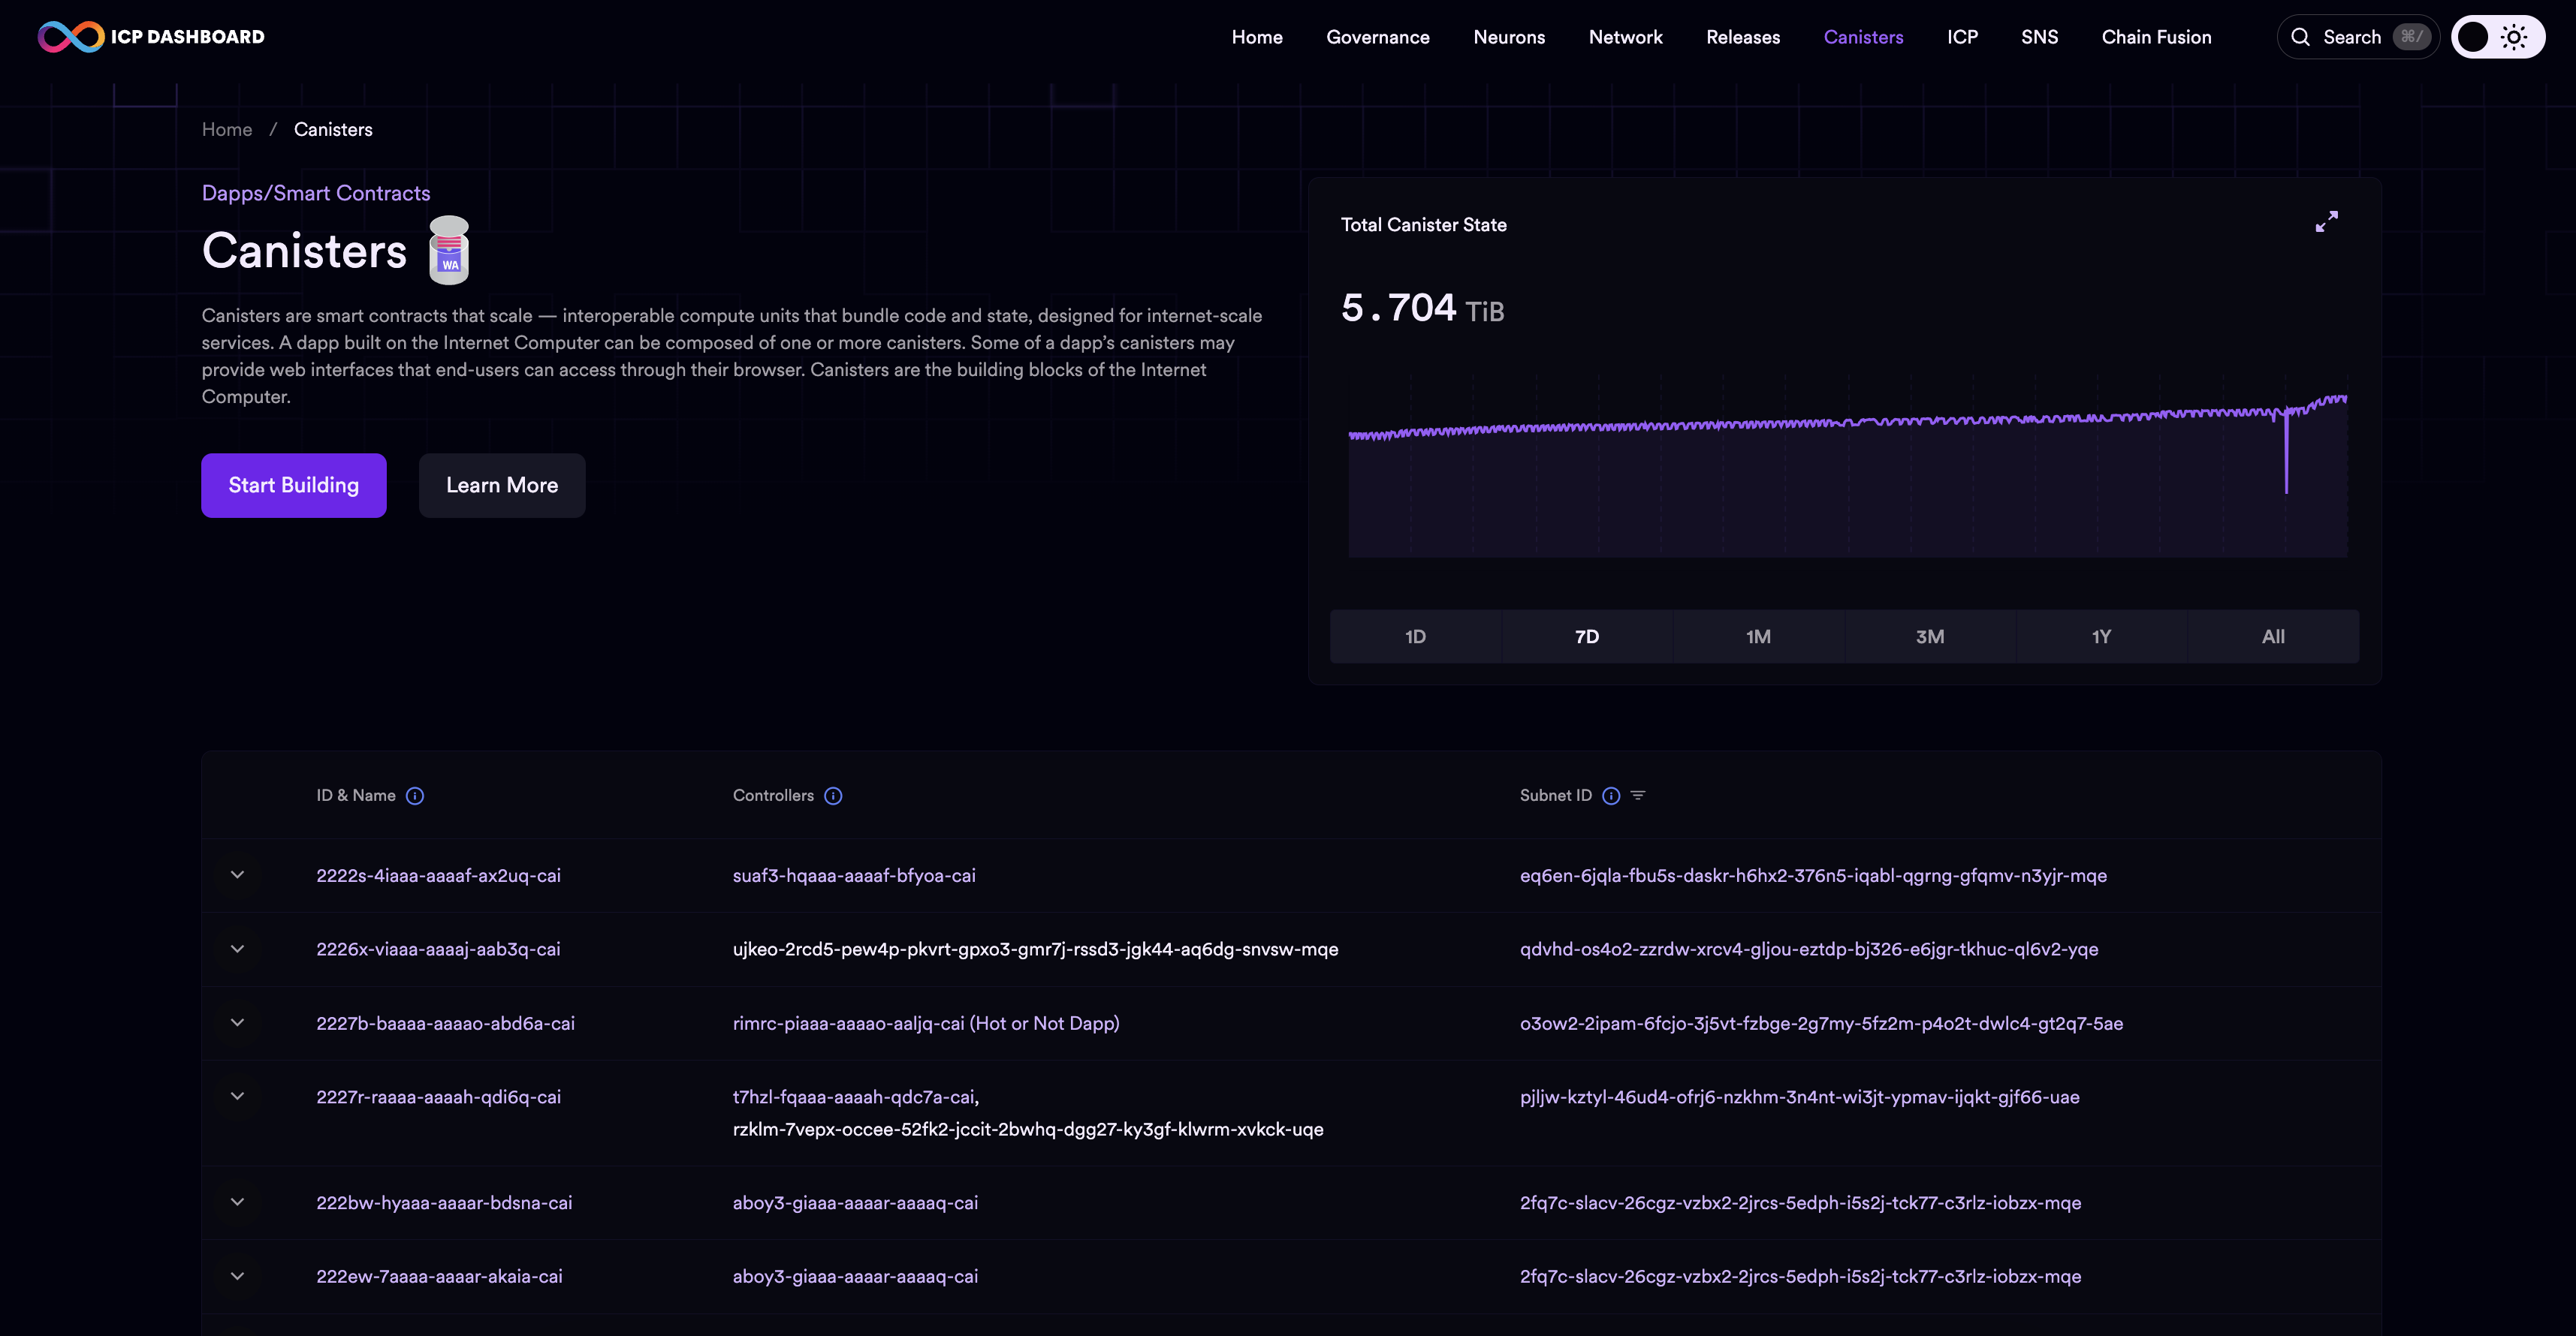Open subnet eq6en-6jqla-fbu5s link
Image resolution: width=2576 pixels, height=1336 pixels.
1813,875
